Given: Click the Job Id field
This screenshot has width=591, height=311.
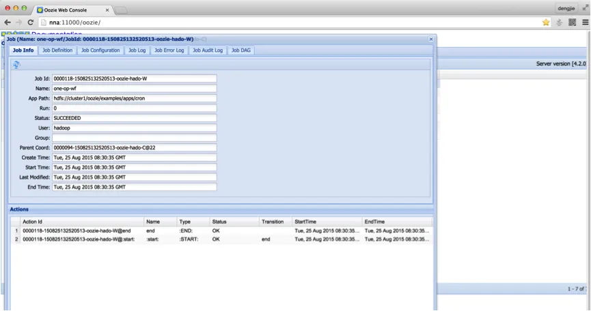Looking at the screenshot, I should [134, 78].
